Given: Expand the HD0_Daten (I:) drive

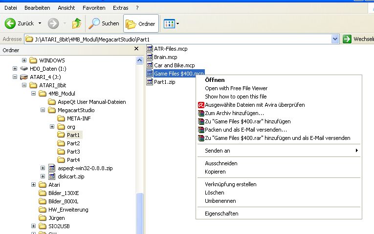Looking at the screenshot, I should [15, 68].
